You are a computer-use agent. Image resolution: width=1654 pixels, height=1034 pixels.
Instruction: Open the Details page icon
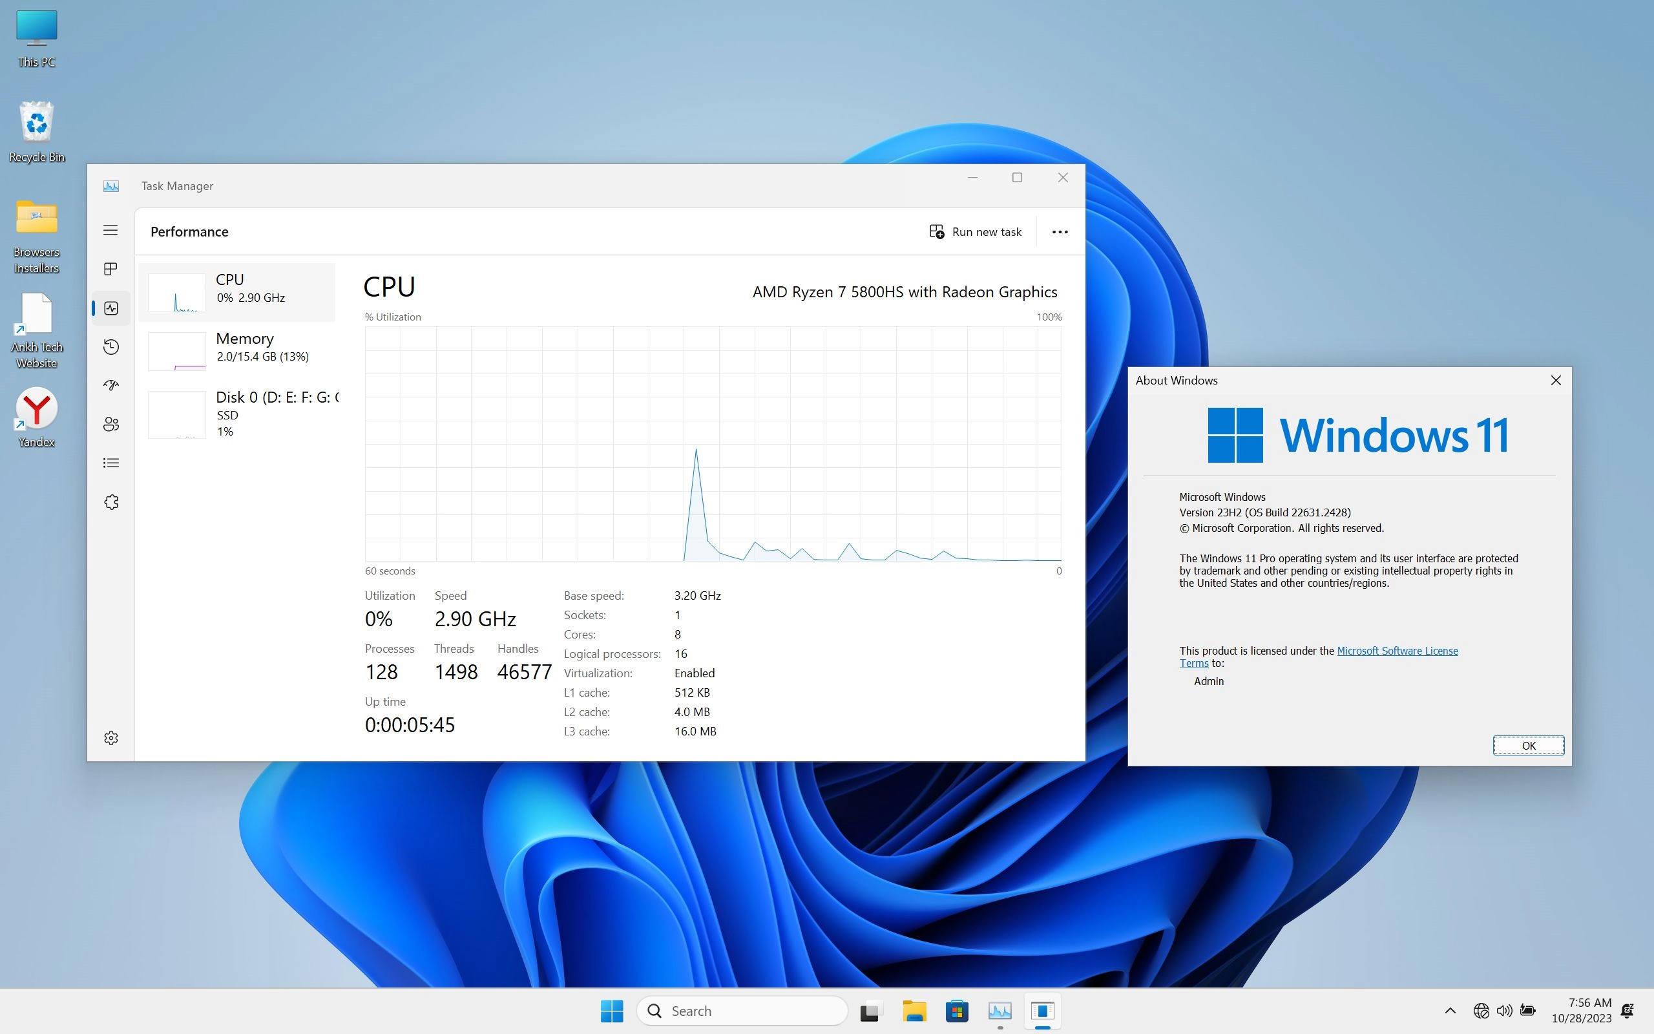click(x=110, y=463)
